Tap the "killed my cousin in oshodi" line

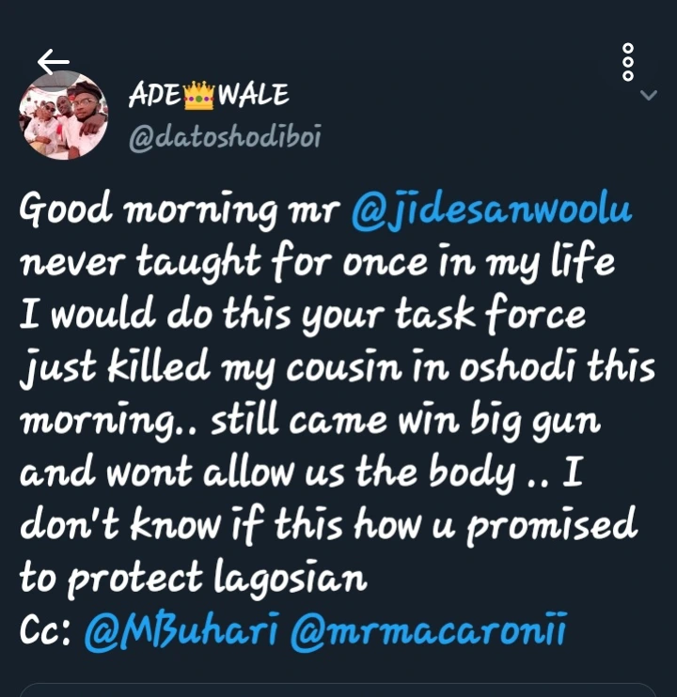pyautogui.click(x=337, y=367)
